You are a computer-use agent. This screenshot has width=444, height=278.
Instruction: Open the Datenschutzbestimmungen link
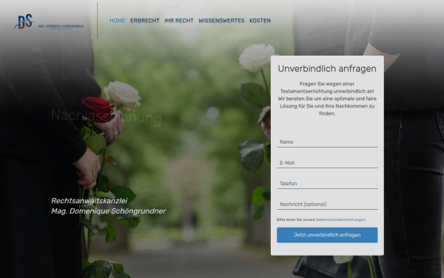pyautogui.click(x=340, y=219)
